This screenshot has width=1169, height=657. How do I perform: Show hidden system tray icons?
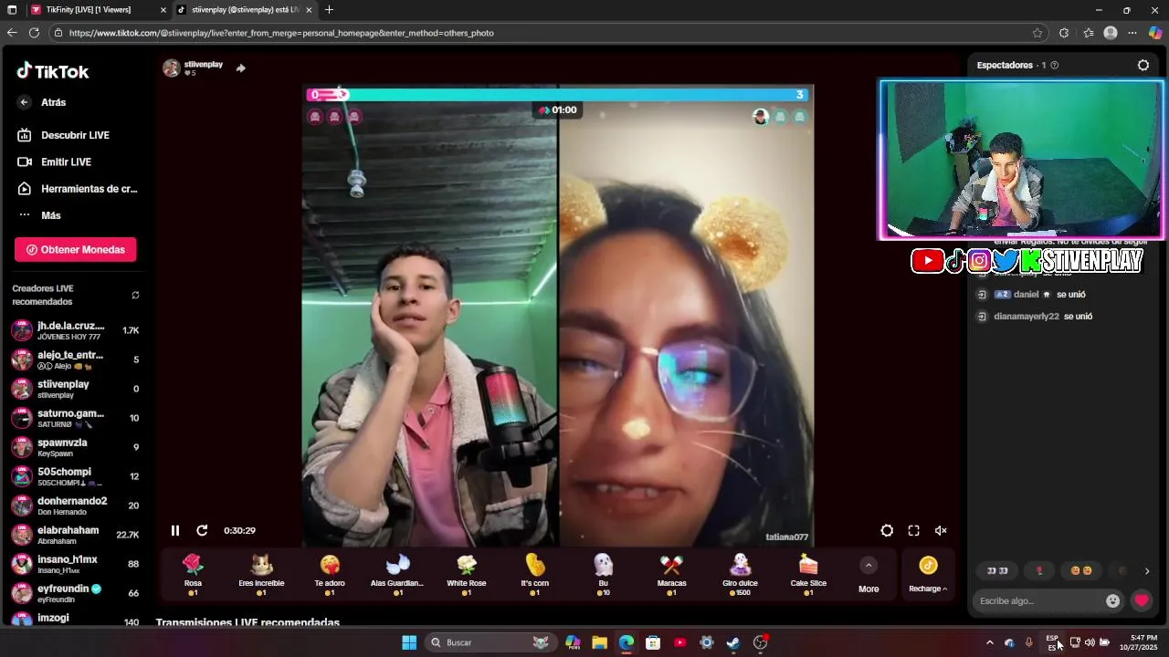pos(989,642)
